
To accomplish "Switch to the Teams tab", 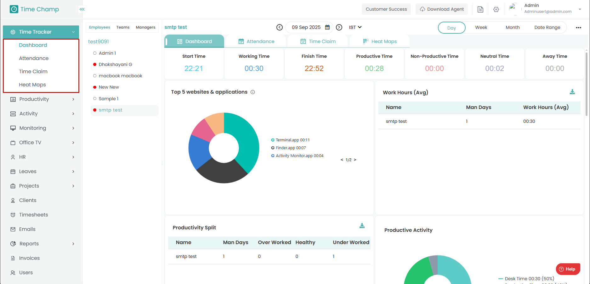I will (x=123, y=27).
